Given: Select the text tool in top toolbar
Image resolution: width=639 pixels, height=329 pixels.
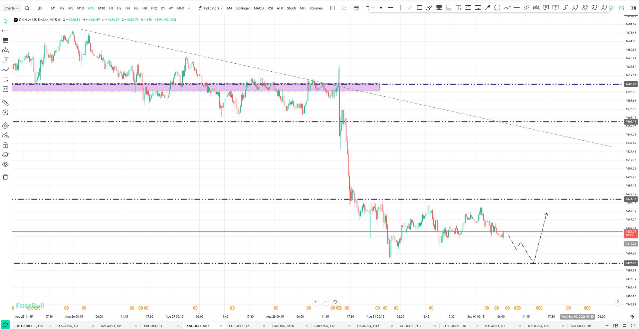Looking at the screenshot, I should pos(458,8).
